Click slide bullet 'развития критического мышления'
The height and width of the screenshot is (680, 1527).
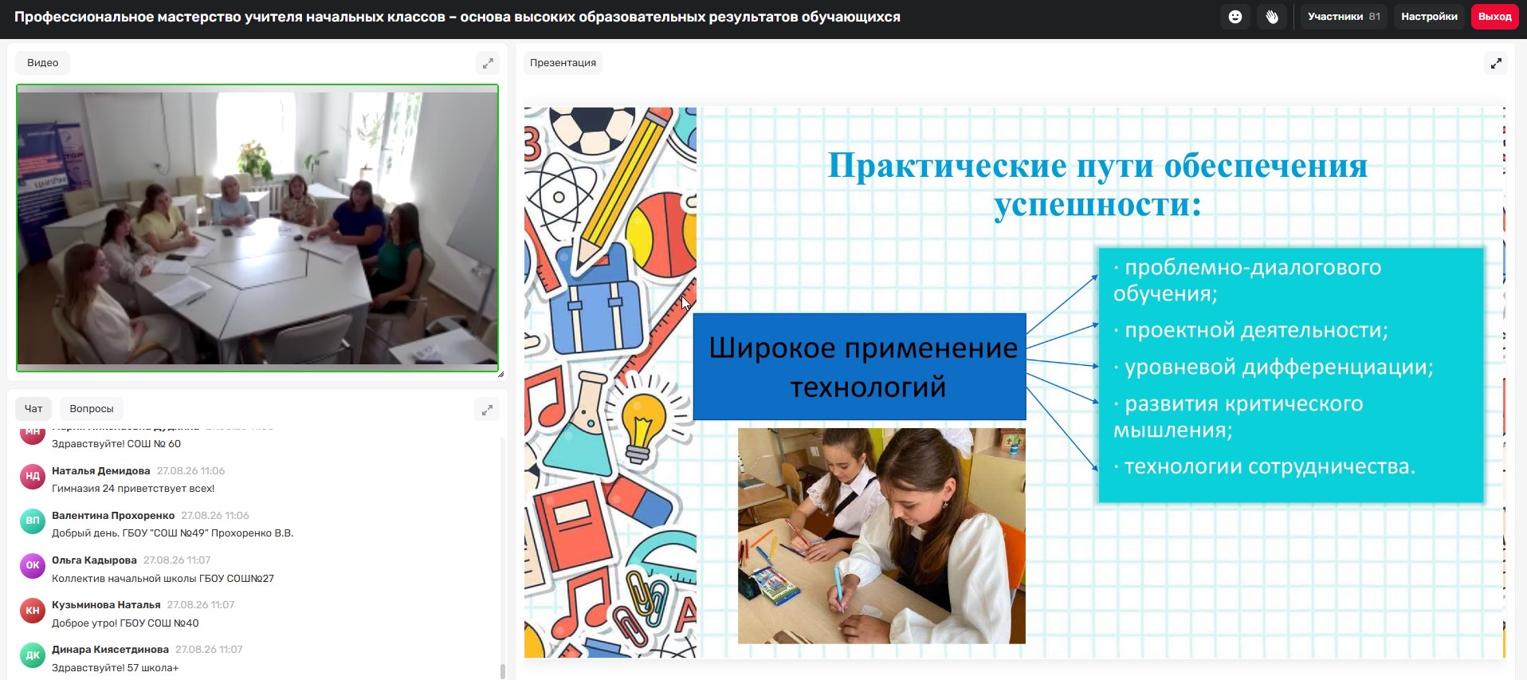click(1238, 417)
